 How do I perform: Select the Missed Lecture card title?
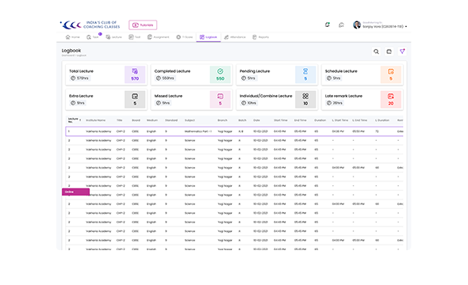click(168, 96)
